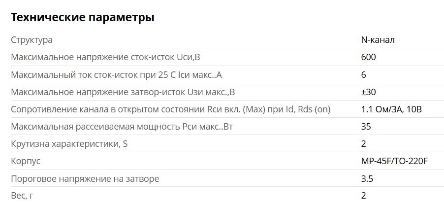Click the 'Структура' parameter label
This screenshot has width=444, height=205.
point(32,40)
